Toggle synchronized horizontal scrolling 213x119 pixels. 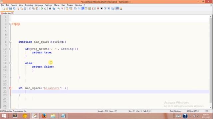pyautogui.click(x=71, y=9)
